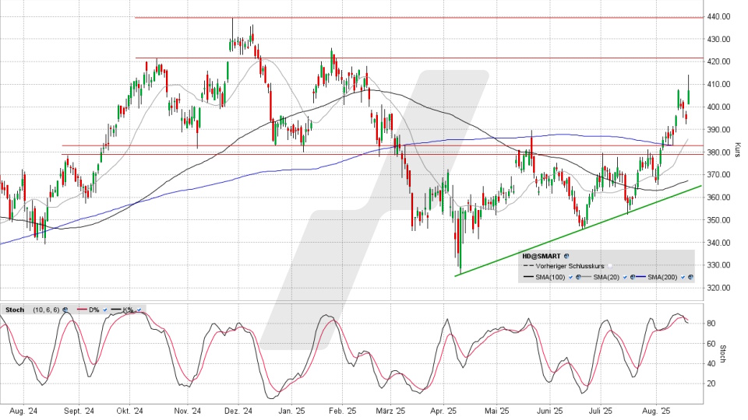Click the Kurs axis title
Image resolution: width=748 pixels, height=420 pixels.
click(738, 150)
